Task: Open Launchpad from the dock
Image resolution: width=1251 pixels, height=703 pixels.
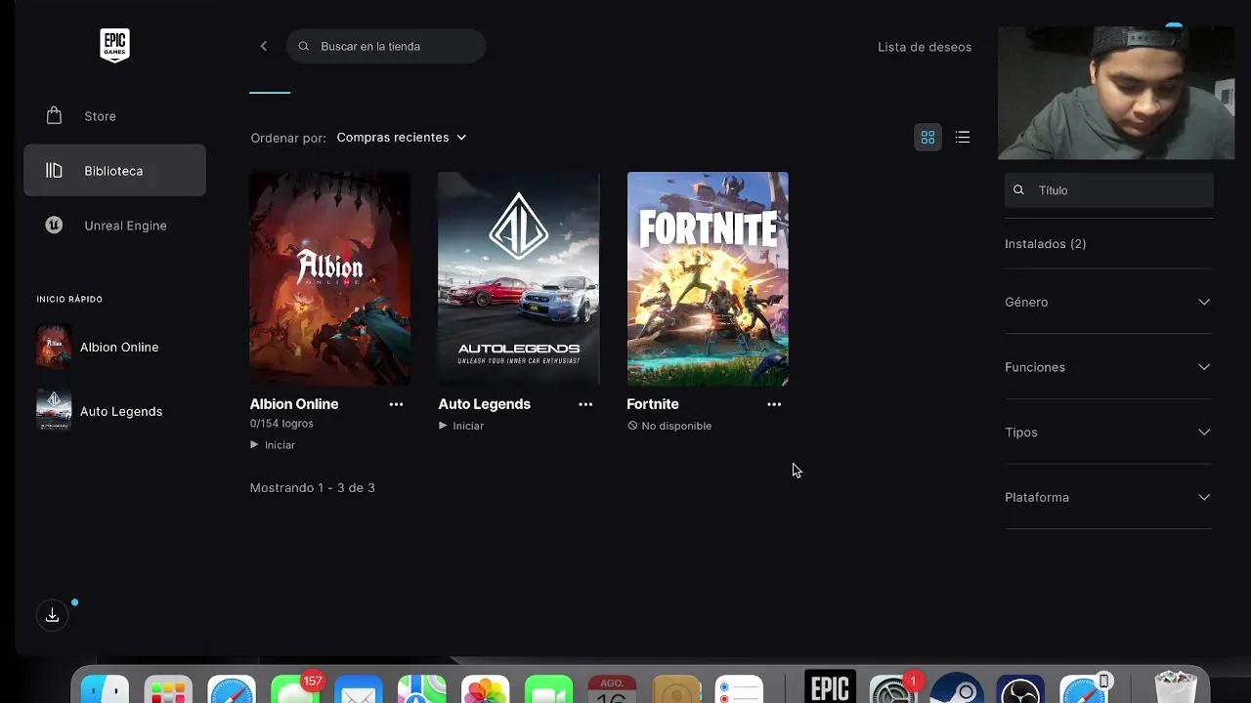Action: [x=168, y=689]
